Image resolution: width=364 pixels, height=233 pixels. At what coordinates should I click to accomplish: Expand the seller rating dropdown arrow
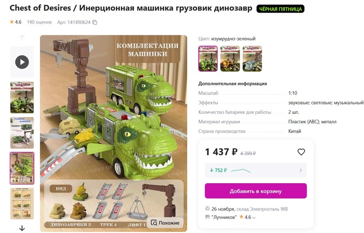254,218
